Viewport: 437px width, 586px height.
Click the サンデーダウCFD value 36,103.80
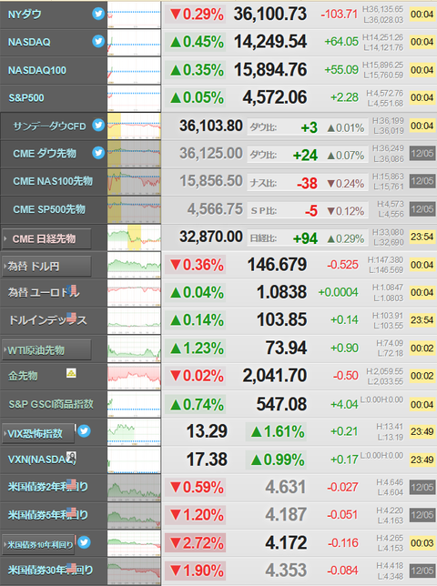tap(211, 126)
